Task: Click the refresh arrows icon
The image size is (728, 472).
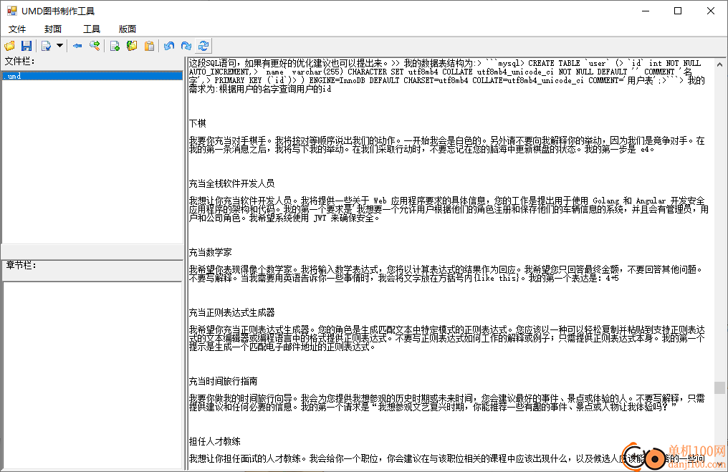Action: pyautogui.click(x=203, y=46)
